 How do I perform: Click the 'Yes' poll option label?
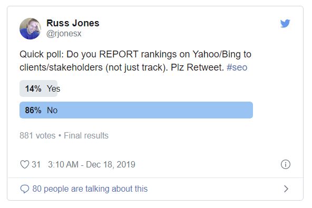[53, 88]
